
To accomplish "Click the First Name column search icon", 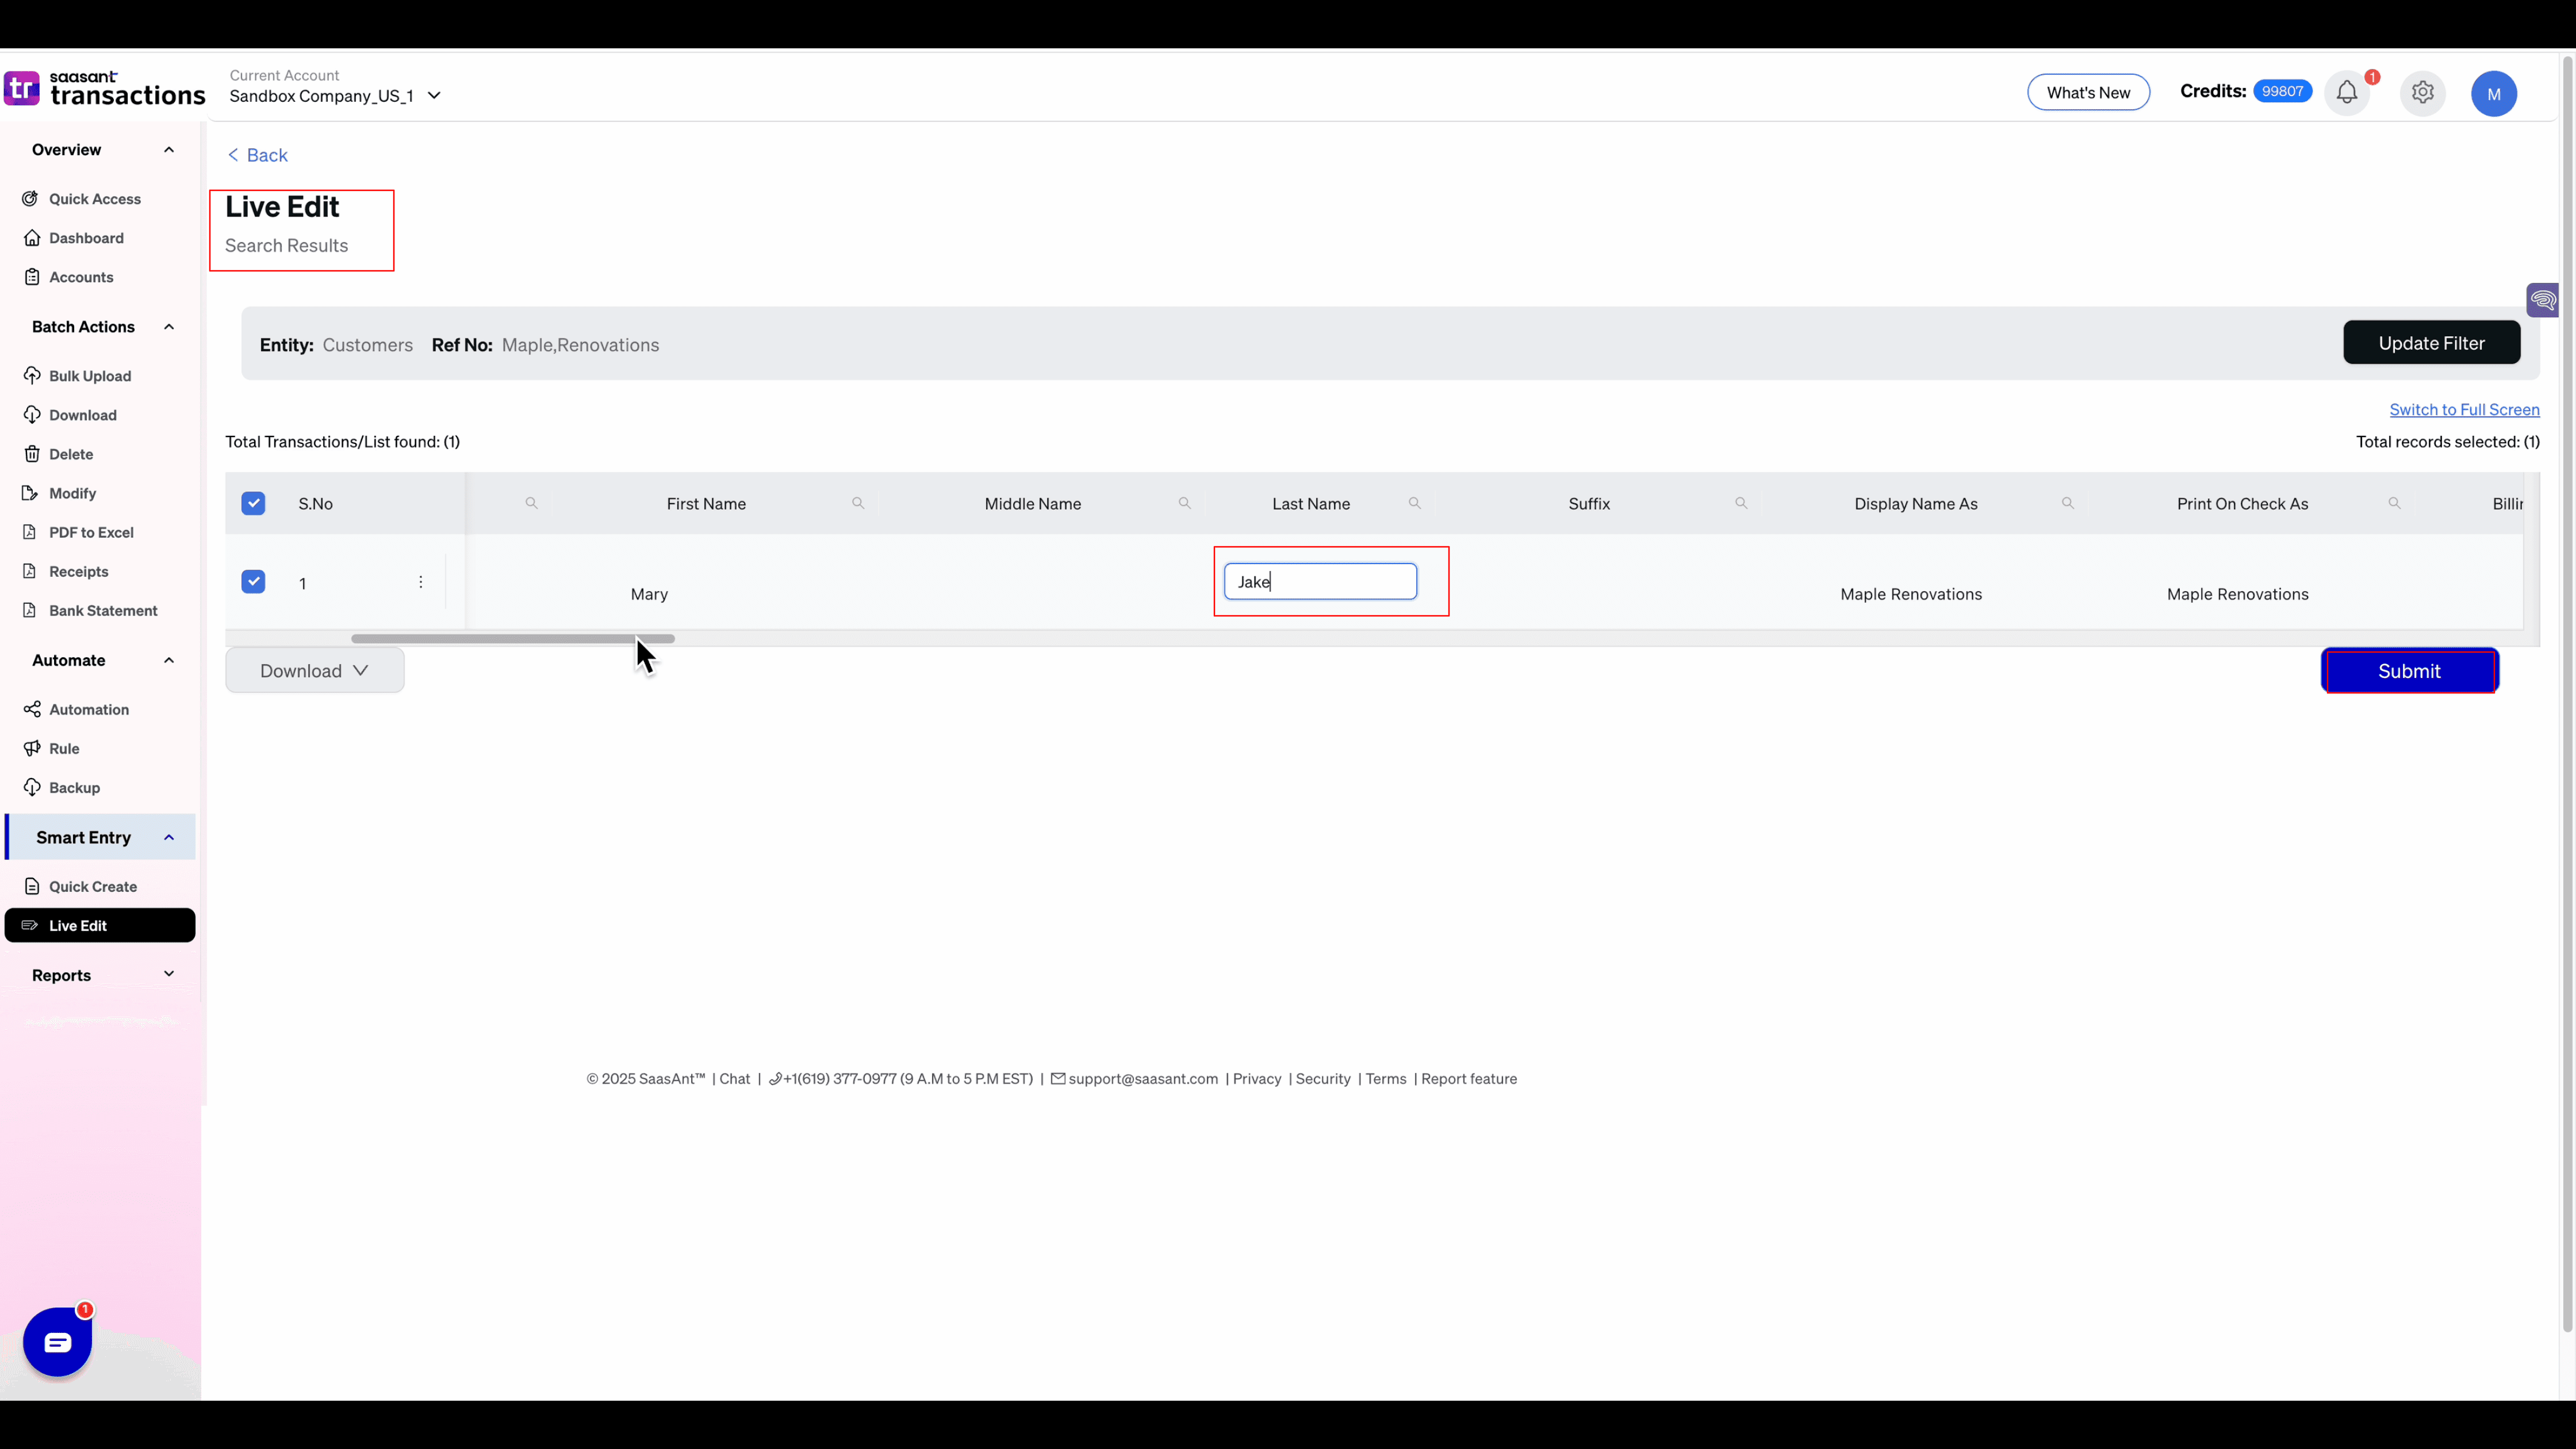I will (858, 503).
